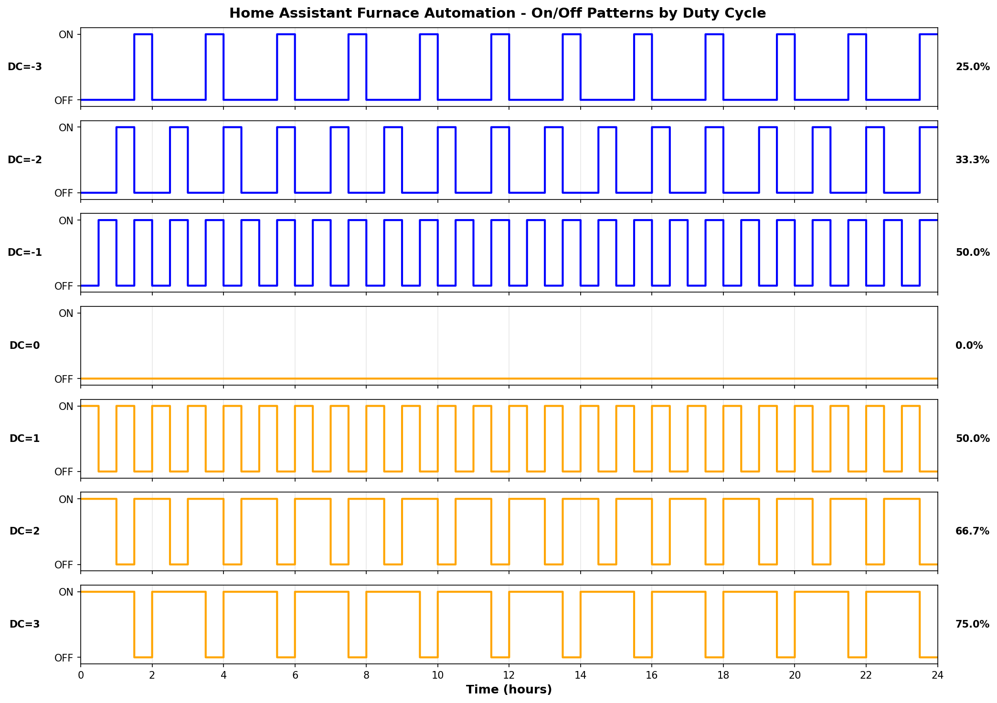Click the chart title text
The height and width of the screenshot is (703, 997).
[x=497, y=13]
